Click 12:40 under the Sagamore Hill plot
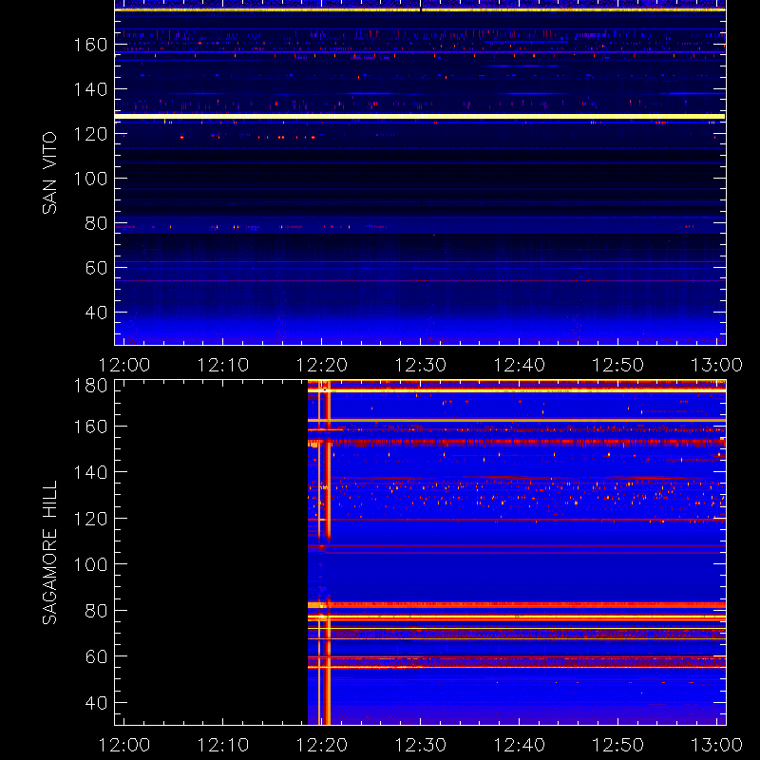The height and width of the screenshot is (760, 760). pyautogui.click(x=520, y=745)
